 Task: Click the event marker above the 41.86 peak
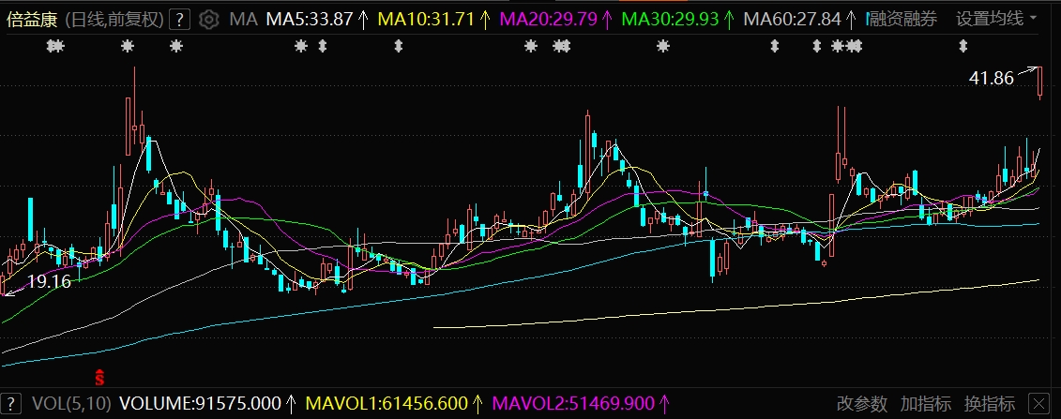[962, 46]
